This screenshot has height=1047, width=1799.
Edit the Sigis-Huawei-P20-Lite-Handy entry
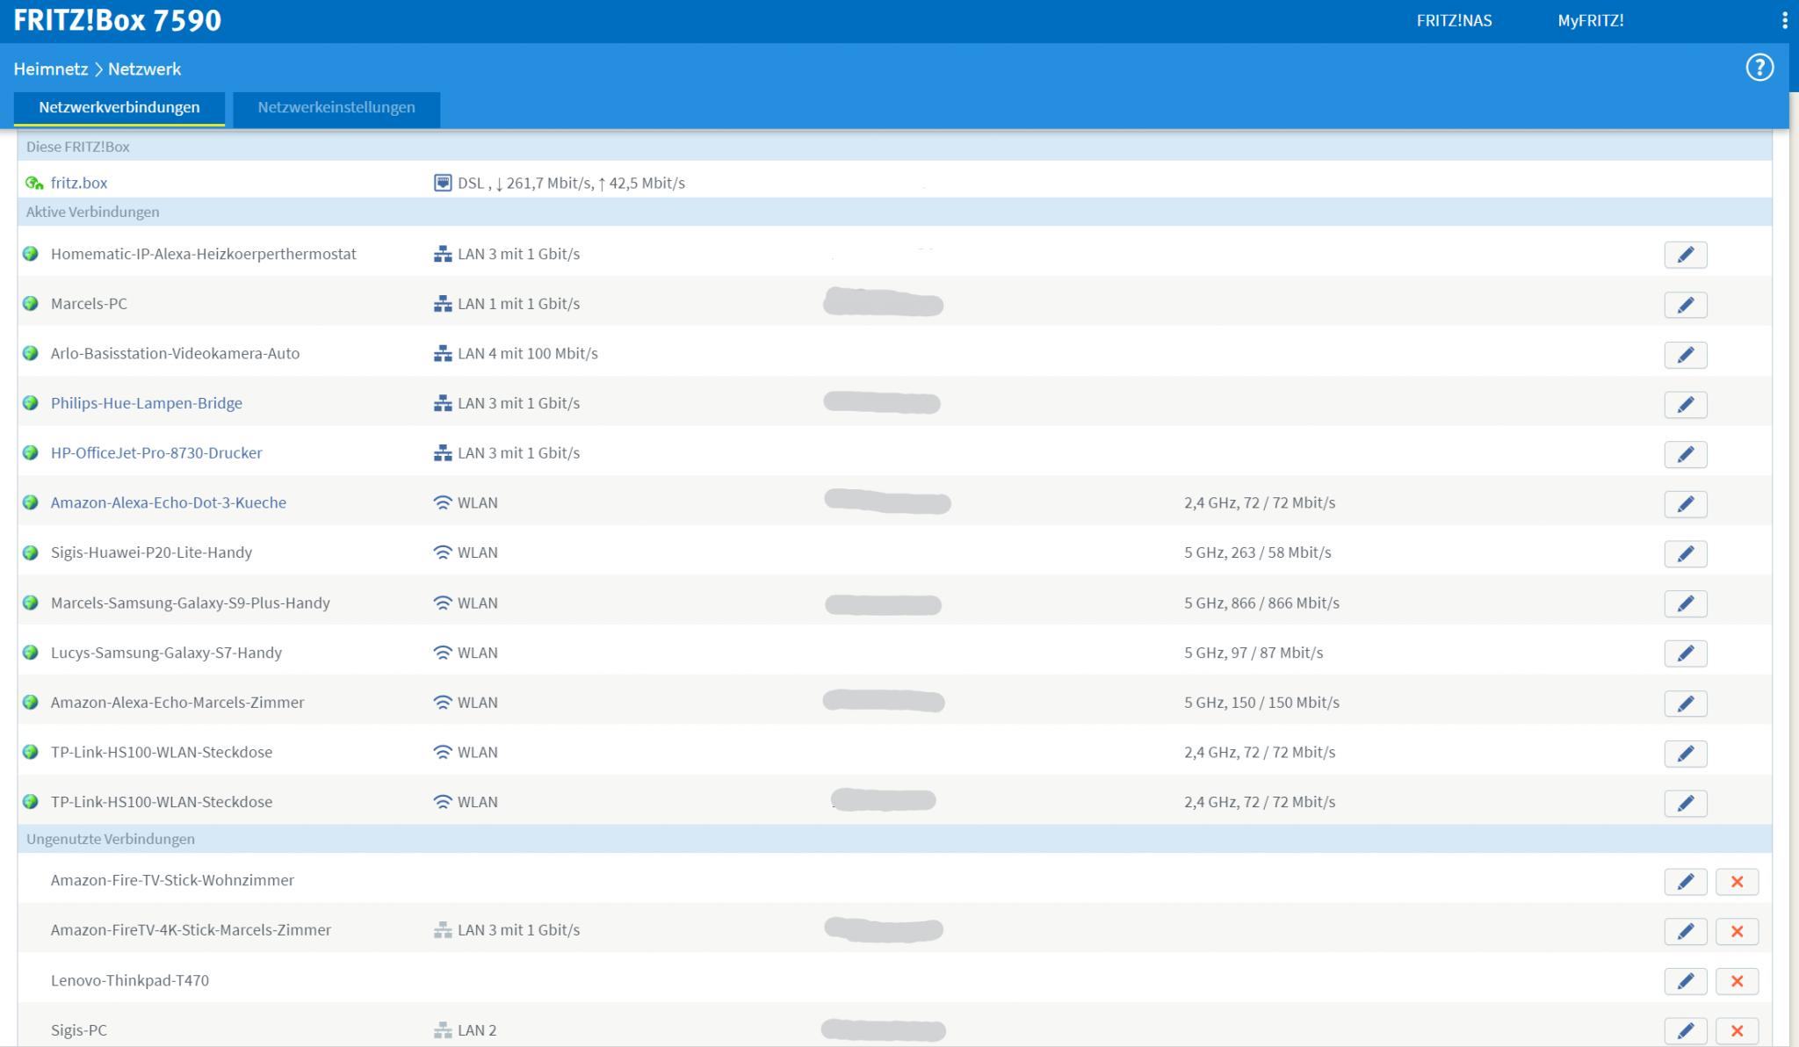(1685, 553)
